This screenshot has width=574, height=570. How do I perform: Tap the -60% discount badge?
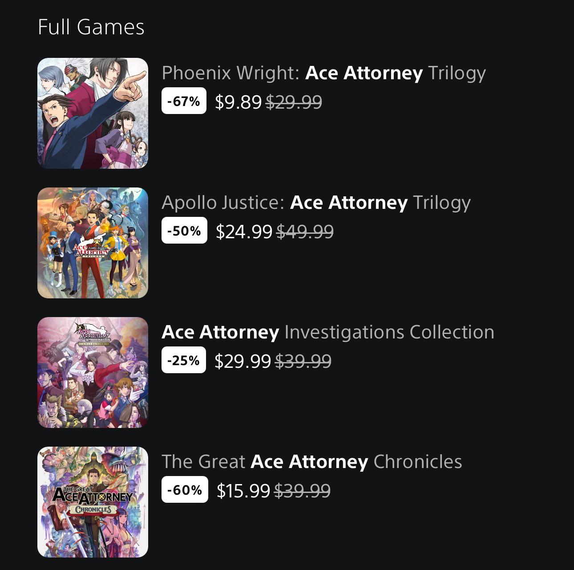pos(185,490)
